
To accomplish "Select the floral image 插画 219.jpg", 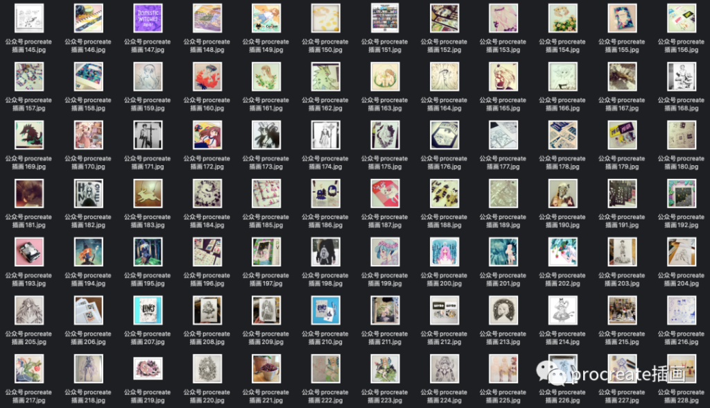I will tap(148, 368).
